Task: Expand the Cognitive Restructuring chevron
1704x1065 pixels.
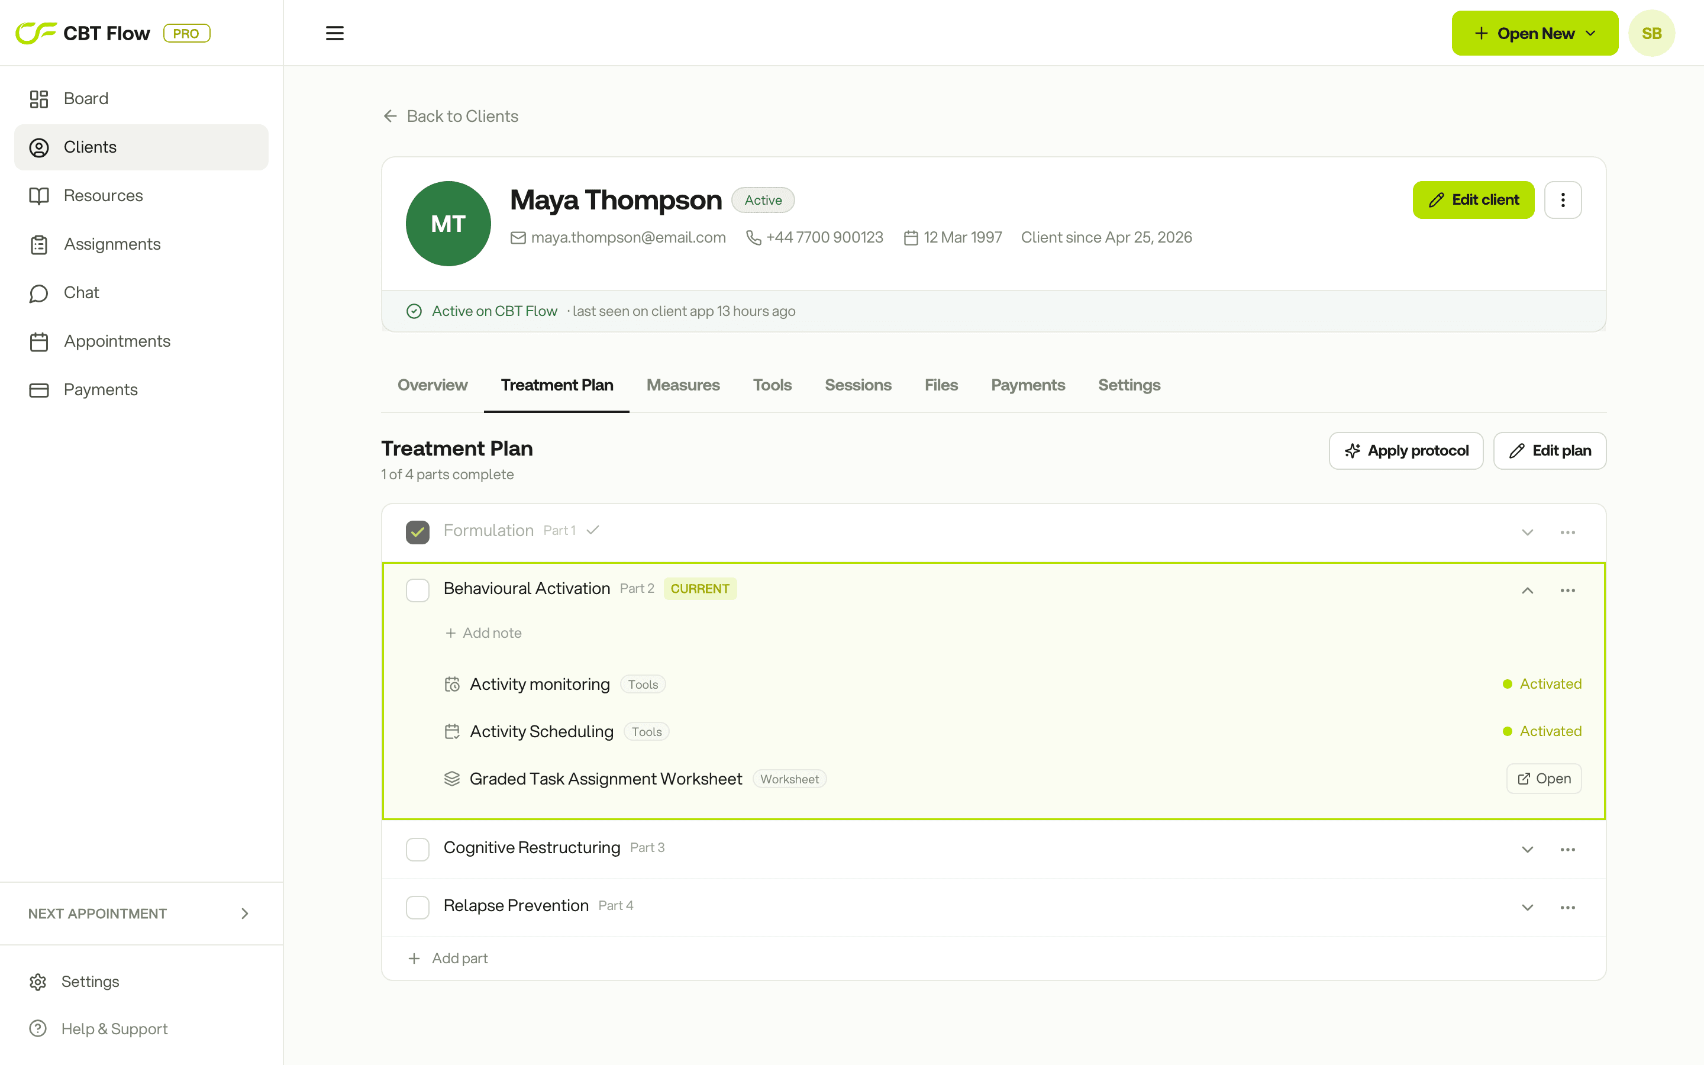Action: point(1527,850)
